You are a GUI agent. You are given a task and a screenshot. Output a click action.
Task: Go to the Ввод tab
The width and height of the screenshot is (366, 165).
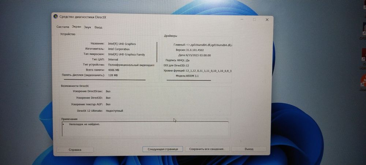[98, 27]
